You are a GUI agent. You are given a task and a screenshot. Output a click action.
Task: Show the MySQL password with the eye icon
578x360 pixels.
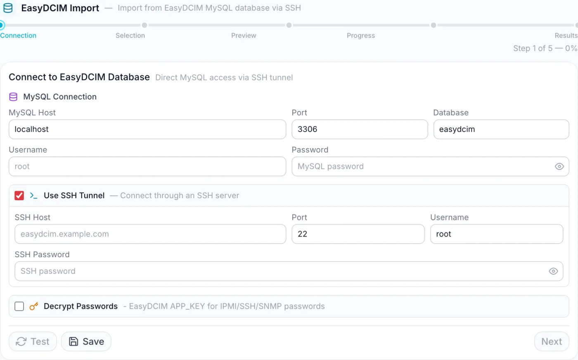pyautogui.click(x=559, y=166)
